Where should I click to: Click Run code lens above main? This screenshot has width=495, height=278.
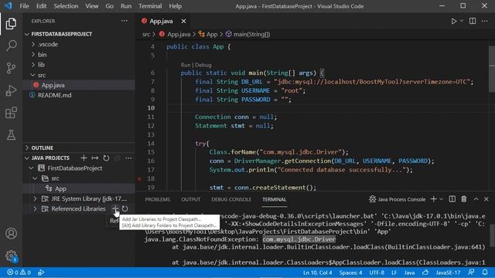186,65
